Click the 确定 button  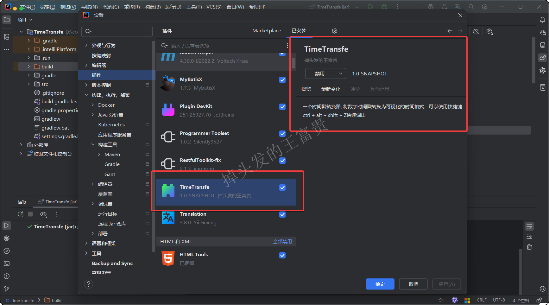380,284
